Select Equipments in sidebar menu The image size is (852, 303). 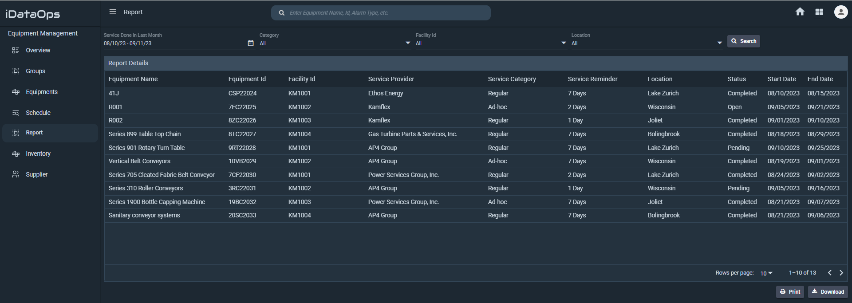click(42, 92)
